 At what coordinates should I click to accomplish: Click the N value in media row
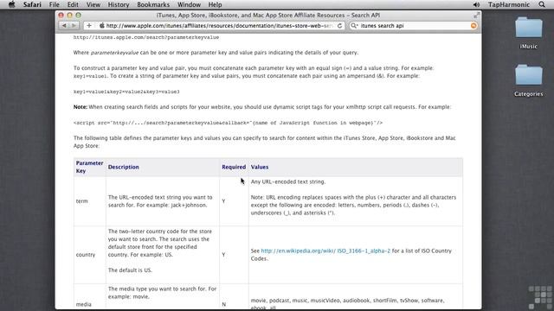[x=223, y=304]
